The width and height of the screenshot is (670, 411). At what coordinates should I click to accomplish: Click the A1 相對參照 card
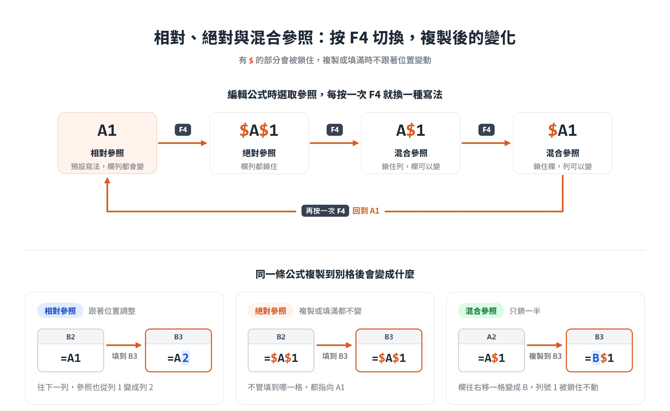tap(107, 143)
